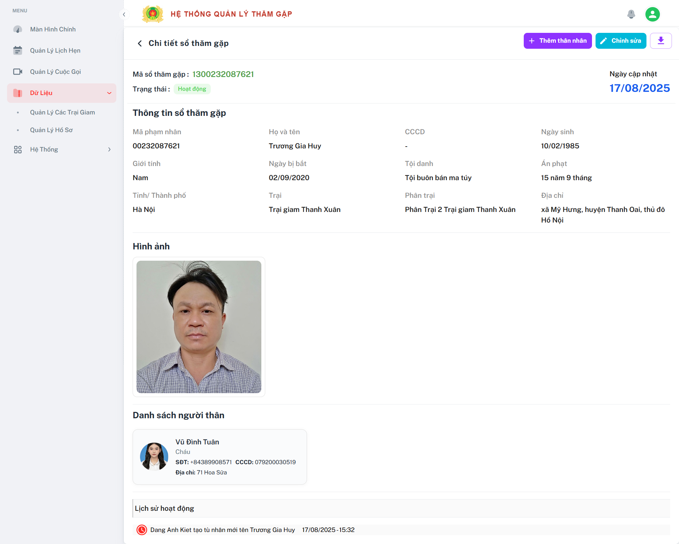
Task: Click the calendar icon for Quản Lý Lịch Hẹn
Action: (x=18, y=51)
